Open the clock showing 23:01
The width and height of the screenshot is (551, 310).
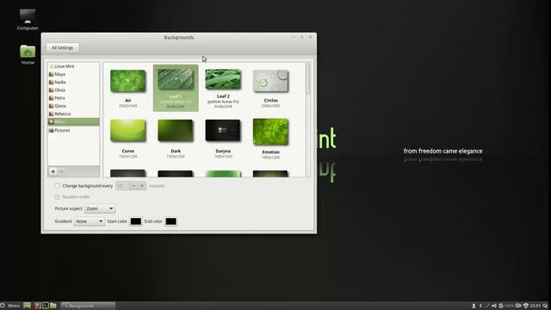(x=536, y=306)
